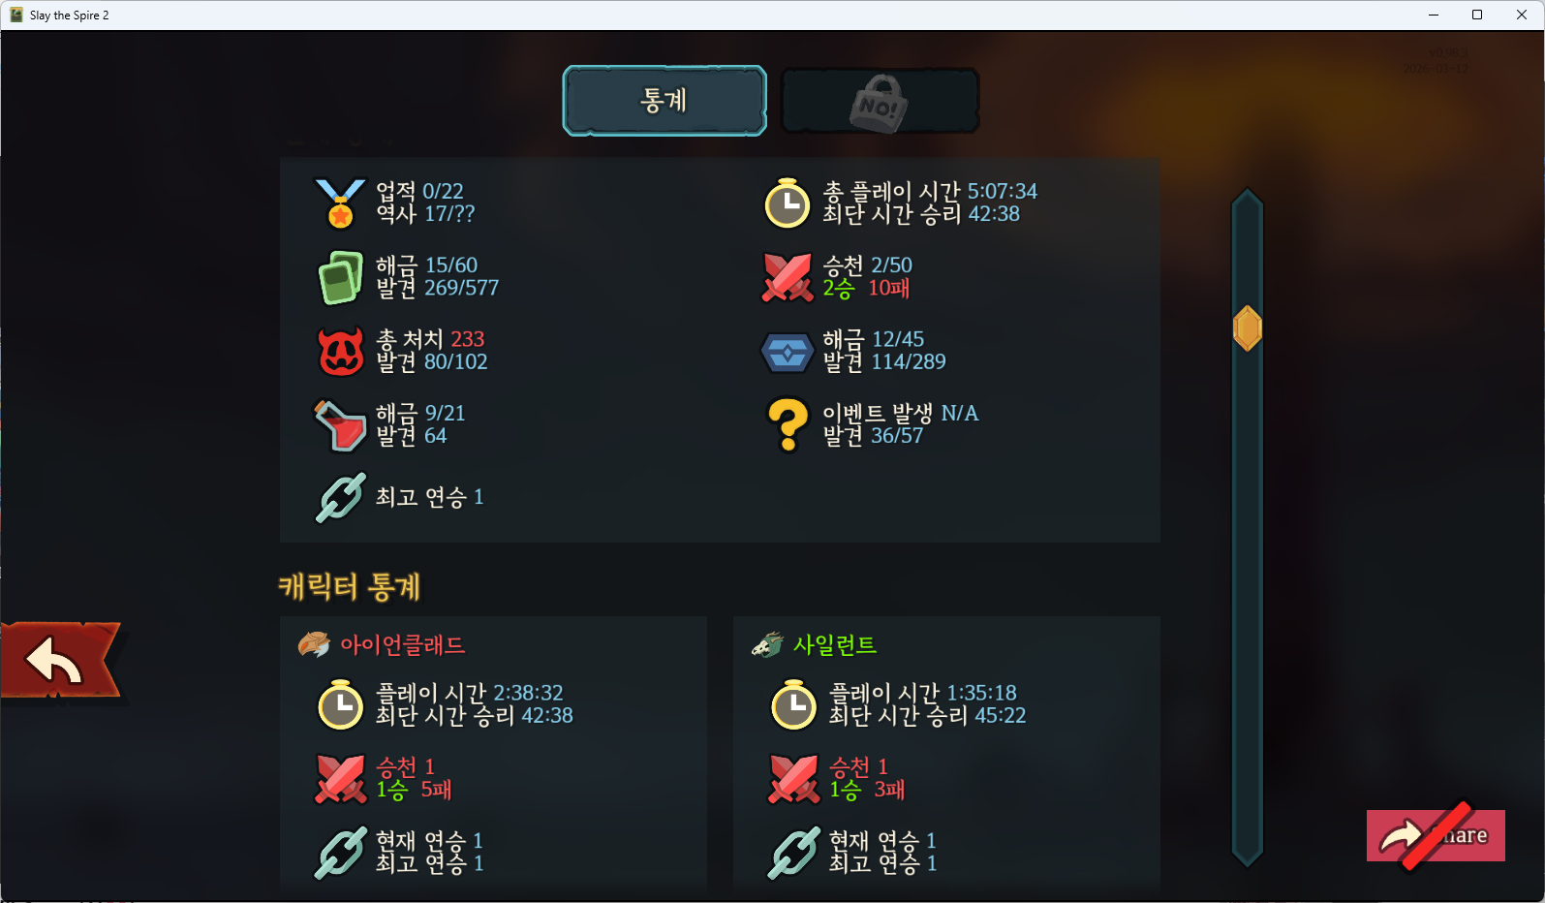Image resolution: width=1545 pixels, height=903 pixels.
Task: Select the locked NO! tab
Action: coord(880,101)
